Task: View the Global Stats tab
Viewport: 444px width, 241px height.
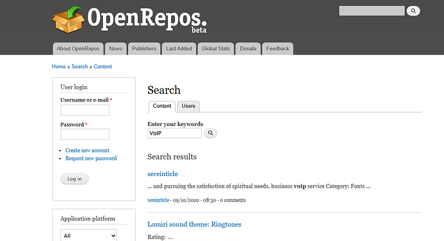Action: [216, 49]
